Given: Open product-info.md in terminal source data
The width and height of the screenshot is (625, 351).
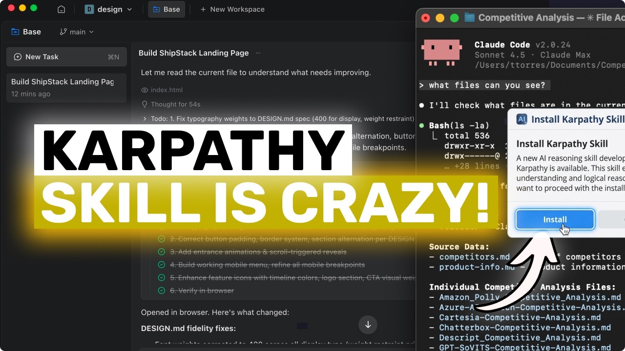Looking at the screenshot, I should pos(477,267).
